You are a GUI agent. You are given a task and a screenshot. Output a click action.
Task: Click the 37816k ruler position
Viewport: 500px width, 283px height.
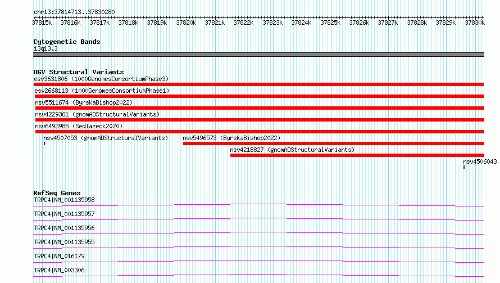70,23
